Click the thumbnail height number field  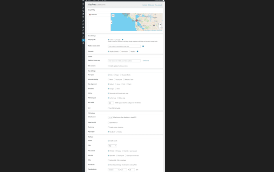point(132,170)
